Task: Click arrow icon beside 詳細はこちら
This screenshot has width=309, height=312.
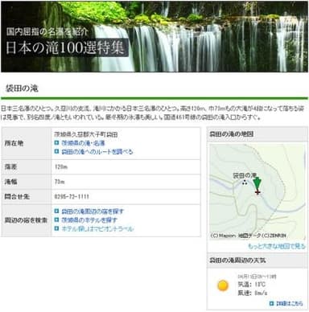Action: click(x=271, y=303)
